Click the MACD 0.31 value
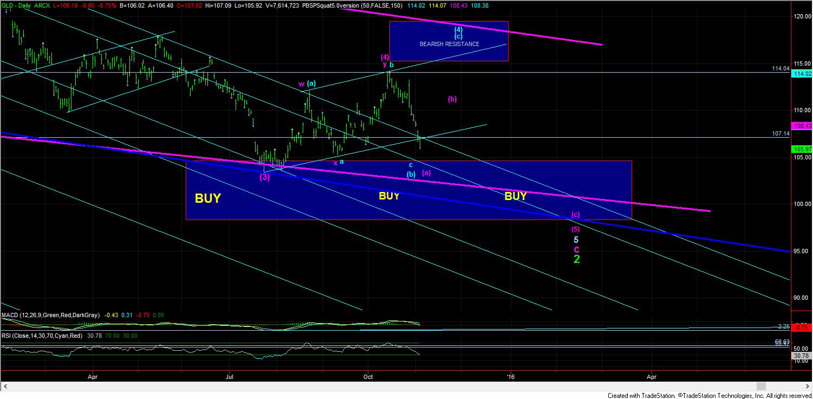Image resolution: width=813 pixels, height=399 pixels. [x=127, y=315]
